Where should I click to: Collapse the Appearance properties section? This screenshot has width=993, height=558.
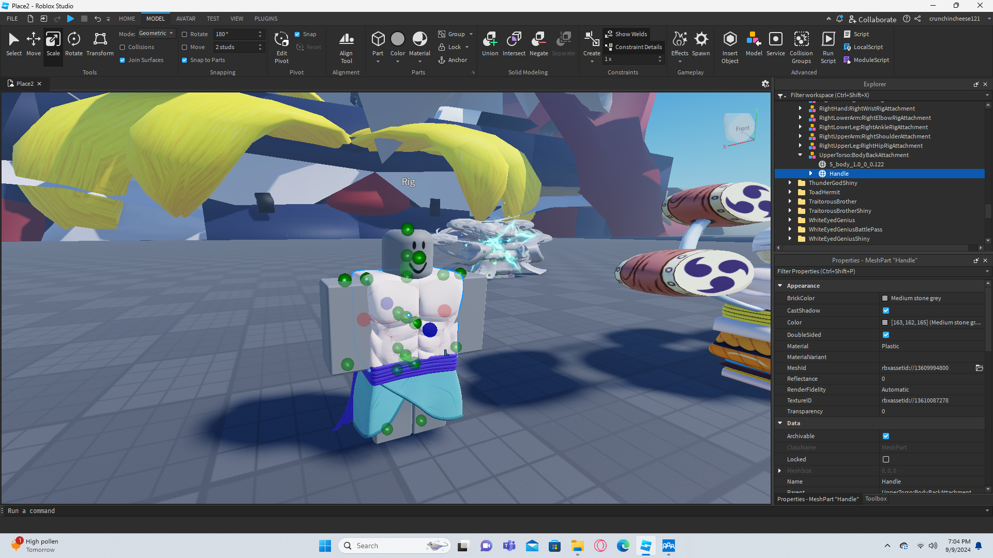780,286
